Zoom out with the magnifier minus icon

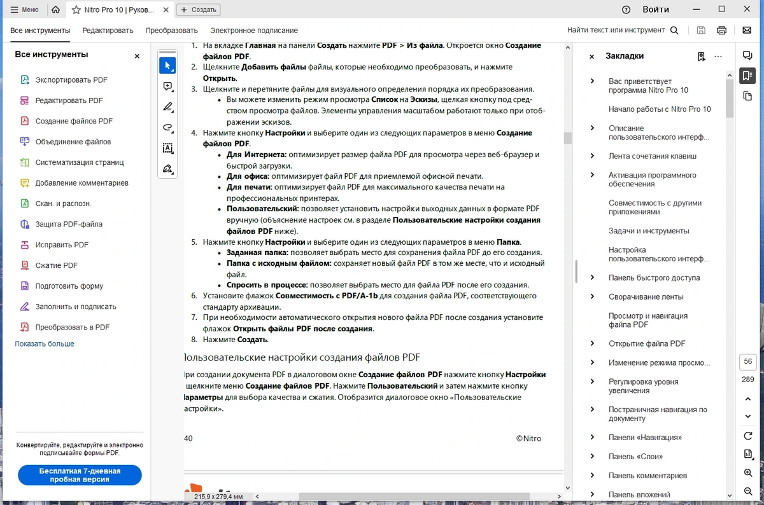click(748, 492)
